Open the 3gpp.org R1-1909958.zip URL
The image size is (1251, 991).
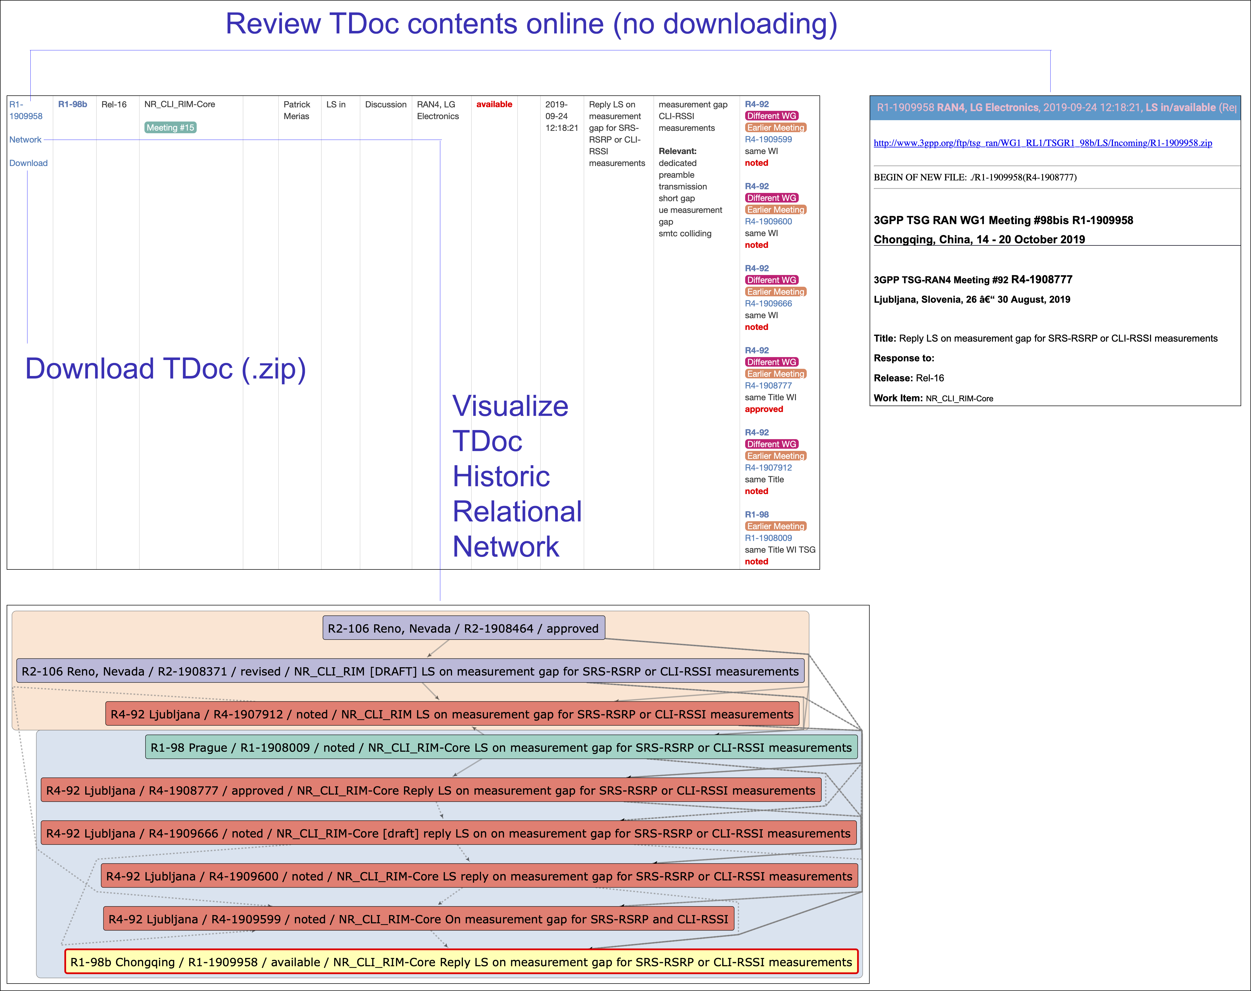[1043, 143]
